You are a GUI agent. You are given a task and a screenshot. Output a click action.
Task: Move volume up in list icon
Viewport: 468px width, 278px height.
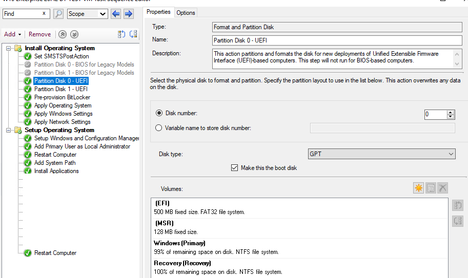[458, 205]
